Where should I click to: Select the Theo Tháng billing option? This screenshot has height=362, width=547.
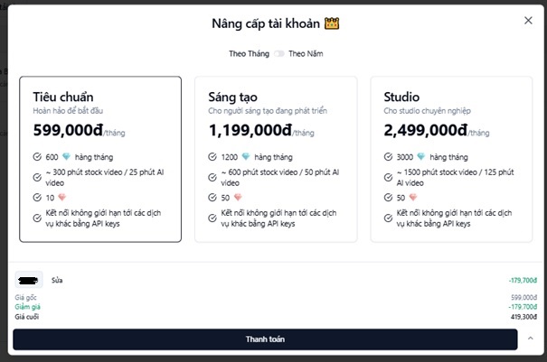[250, 53]
